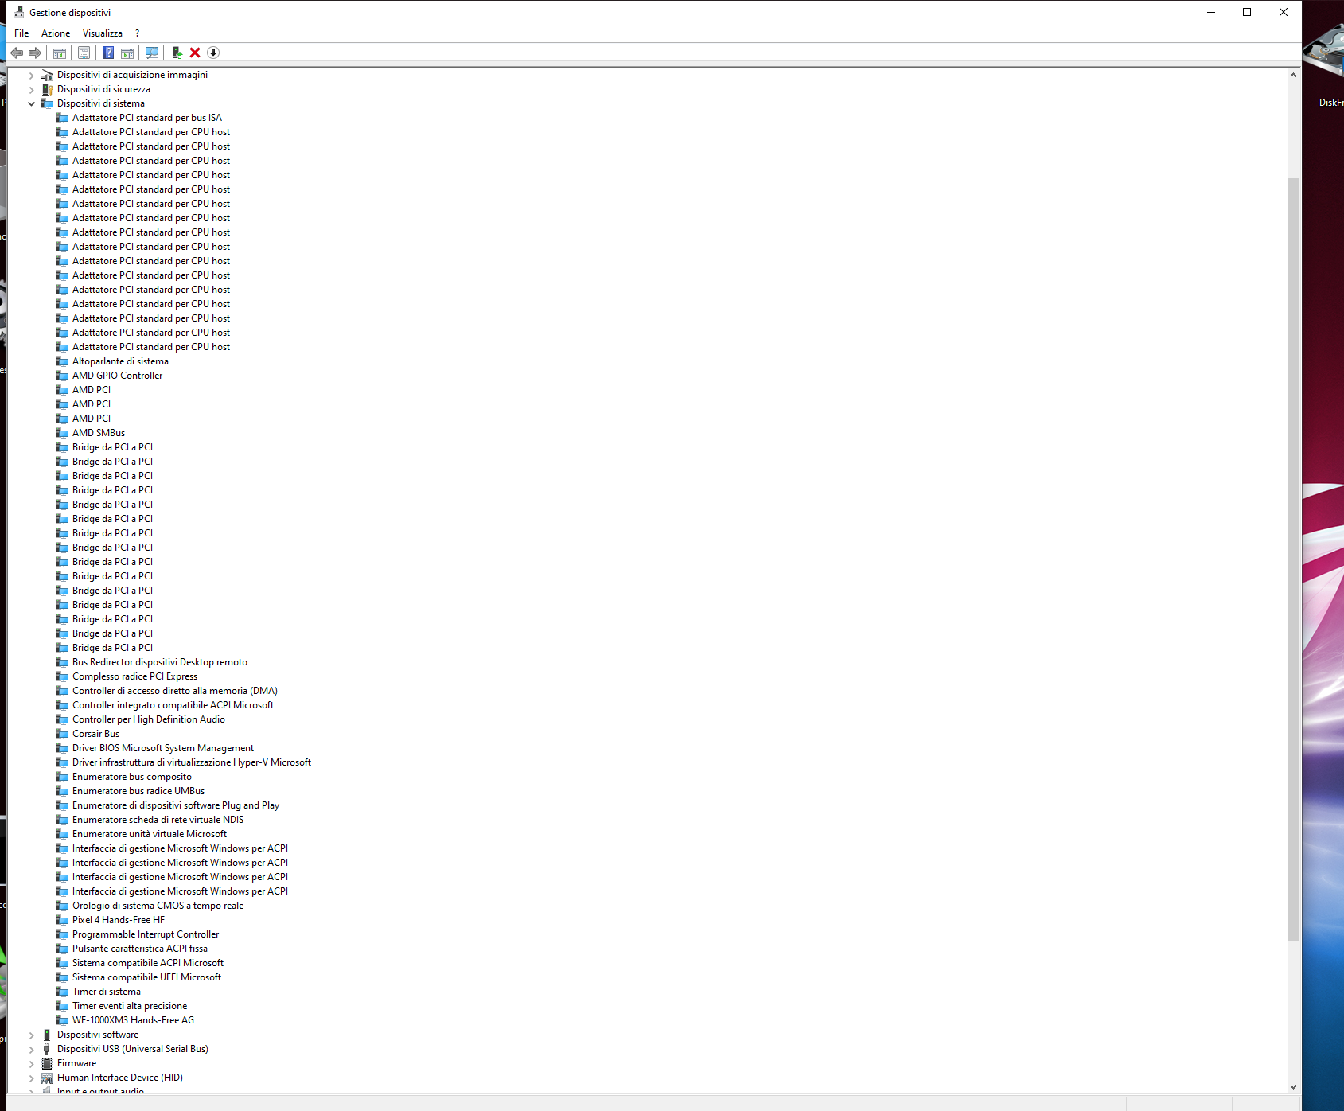1344x1111 pixels.
Task: Click icon beside AMD SMBus
Action: click(x=62, y=433)
